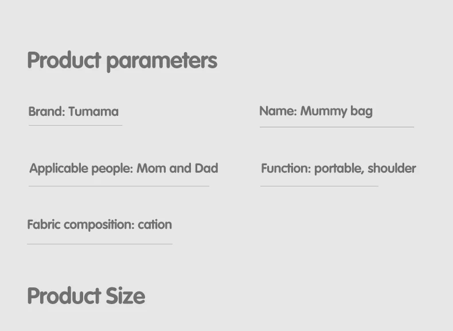The height and width of the screenshot is (331, 453).
Task: Click the underline beneath 'Brand: Tumama'
Action: coord(75,126)
